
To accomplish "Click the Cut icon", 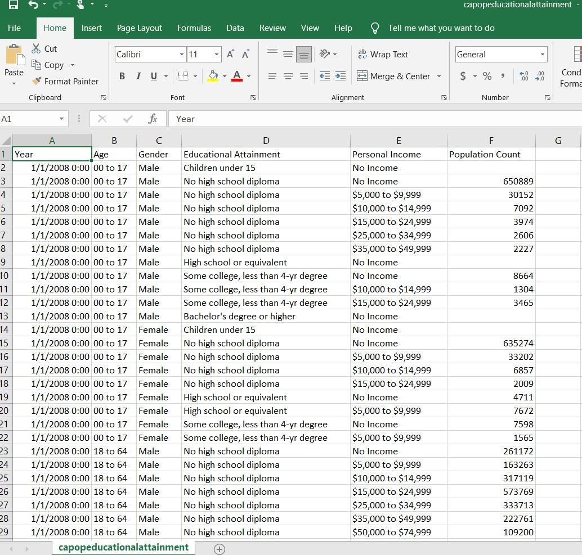I will pyautogui.click(x=43, y=48).
